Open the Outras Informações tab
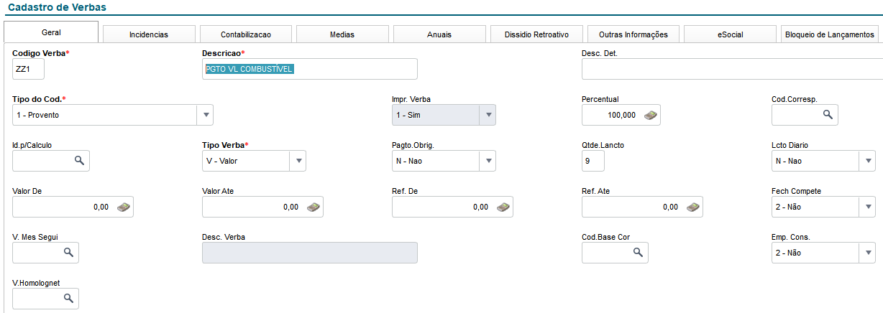 pyautogui.click(x=633, y=34)
